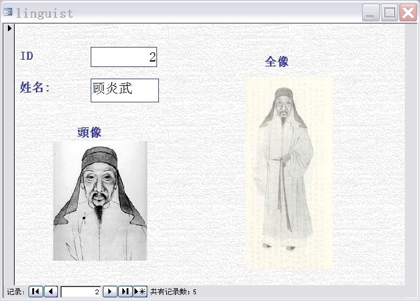
Task: Click the record number box showing 2
Action: coord(80,292)
